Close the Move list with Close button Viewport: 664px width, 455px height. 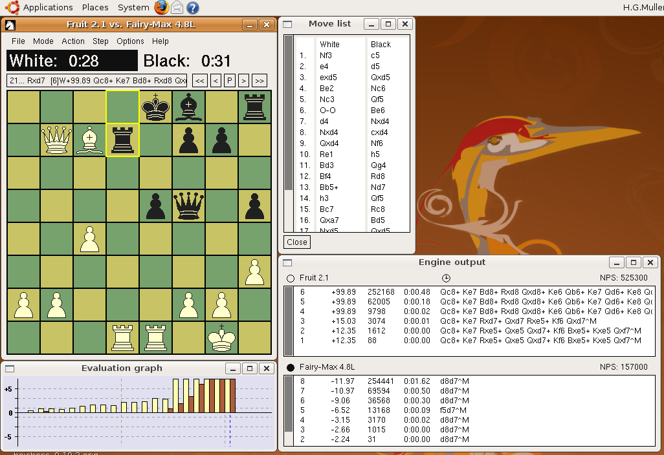pos(297,242)
